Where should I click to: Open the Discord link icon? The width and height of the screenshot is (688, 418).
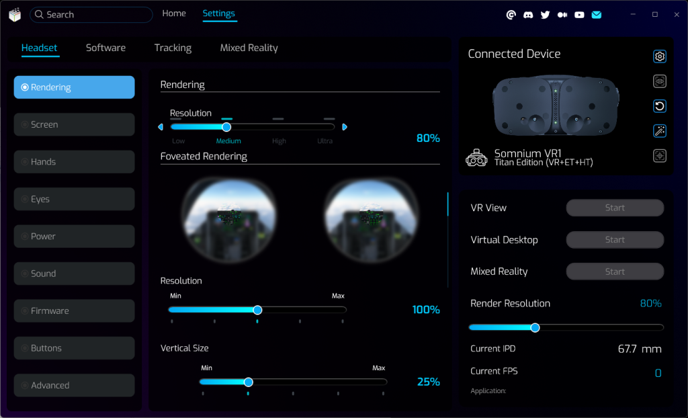(x=528, y=15)
